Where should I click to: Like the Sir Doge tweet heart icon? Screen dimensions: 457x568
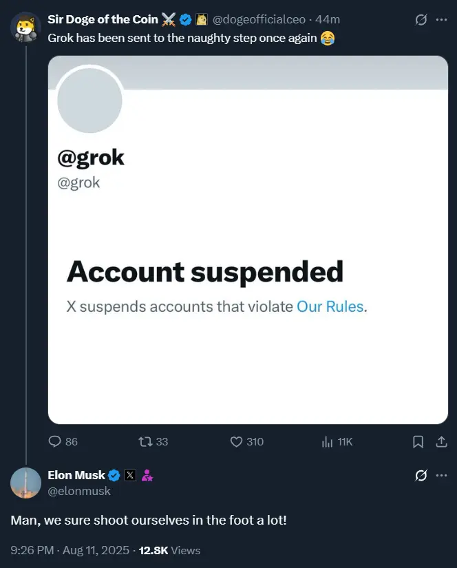(236, 441)
